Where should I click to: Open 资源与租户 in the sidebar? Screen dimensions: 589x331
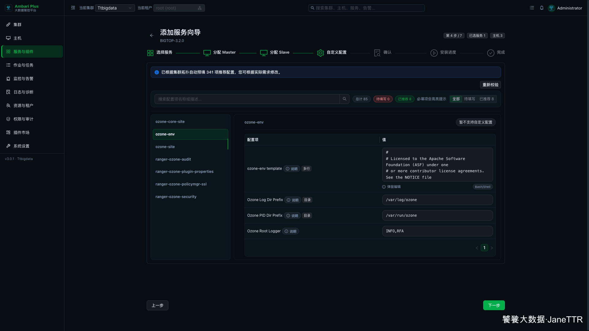point(32,105)
